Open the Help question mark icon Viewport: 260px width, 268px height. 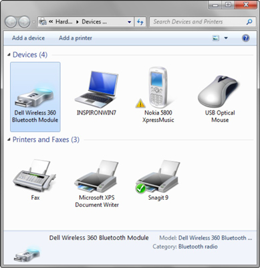pos(245,38)
